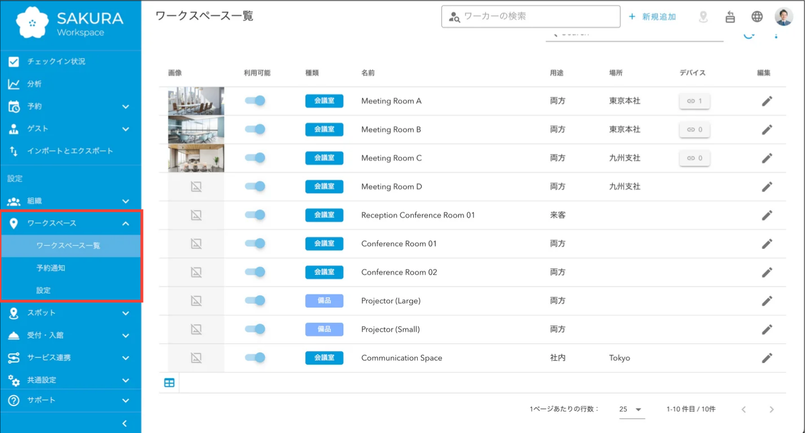
Task: Disable the Conference Room 01 availability switch
Action: click(255, 244)
